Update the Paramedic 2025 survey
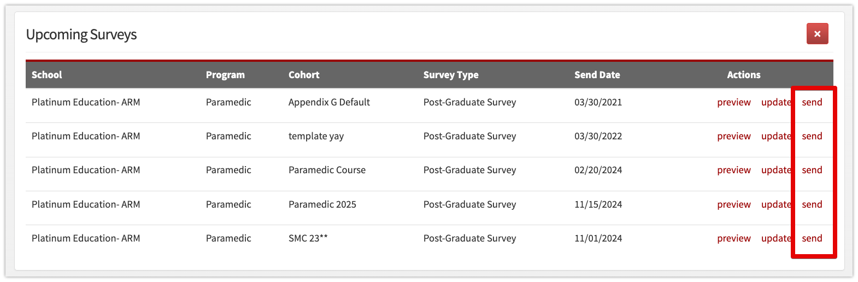The image size is (858, 282). (x=776, y=204)
